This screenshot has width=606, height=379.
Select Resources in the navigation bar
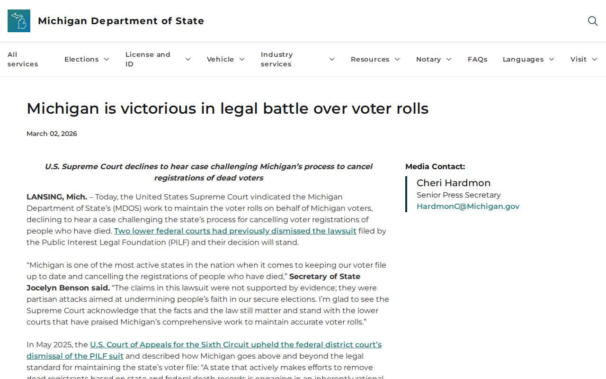tap(370, 59)
